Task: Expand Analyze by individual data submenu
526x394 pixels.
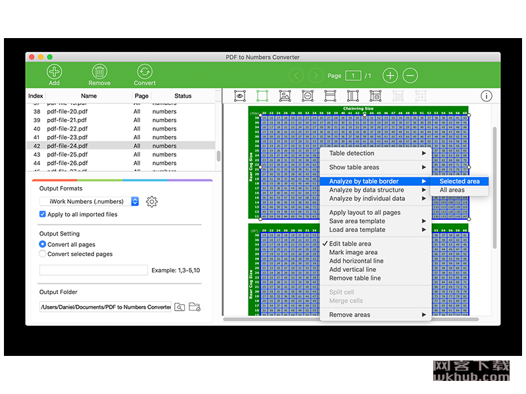Action: [x=375, y=199]
